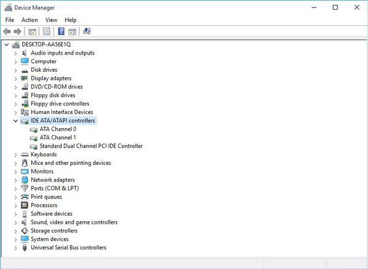Expand the Network adapters node

[x=15, y=180]
